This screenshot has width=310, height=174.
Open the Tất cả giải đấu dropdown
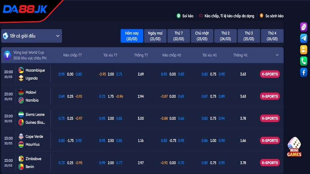(31, 36)
